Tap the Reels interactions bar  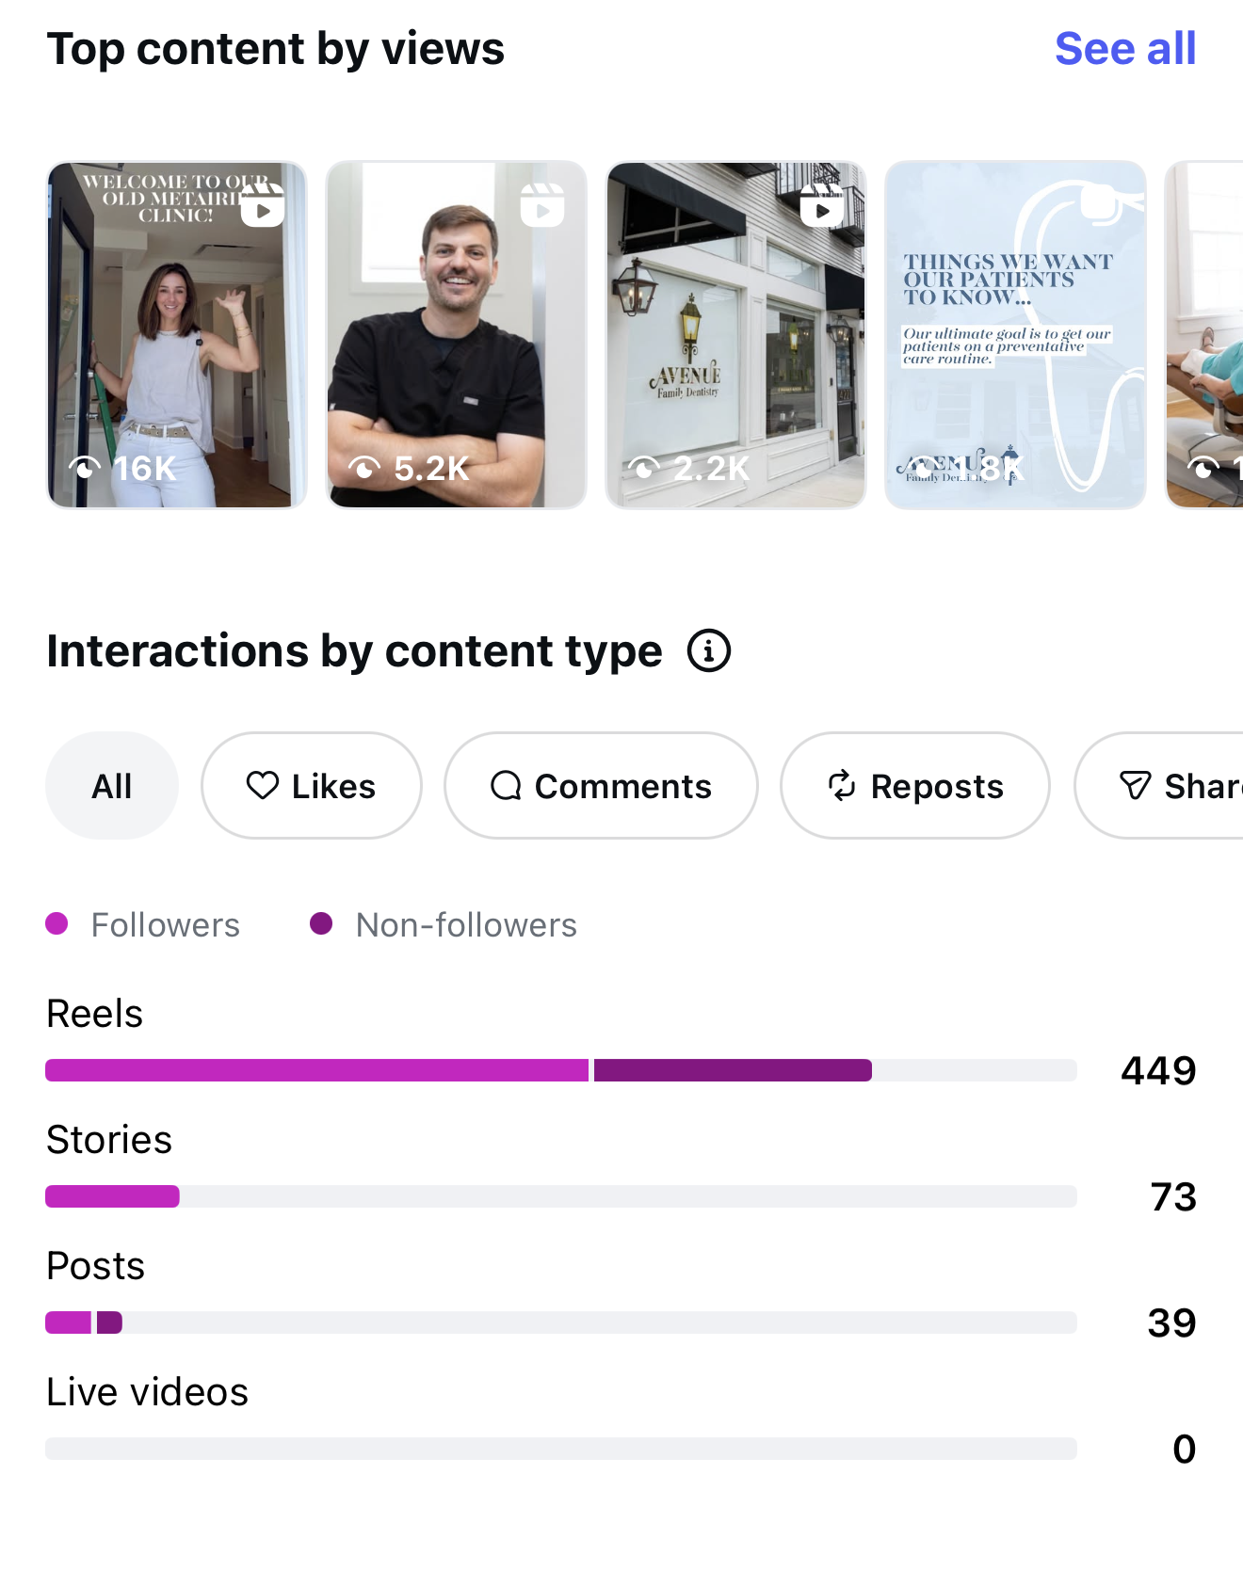click(561, 1070)
